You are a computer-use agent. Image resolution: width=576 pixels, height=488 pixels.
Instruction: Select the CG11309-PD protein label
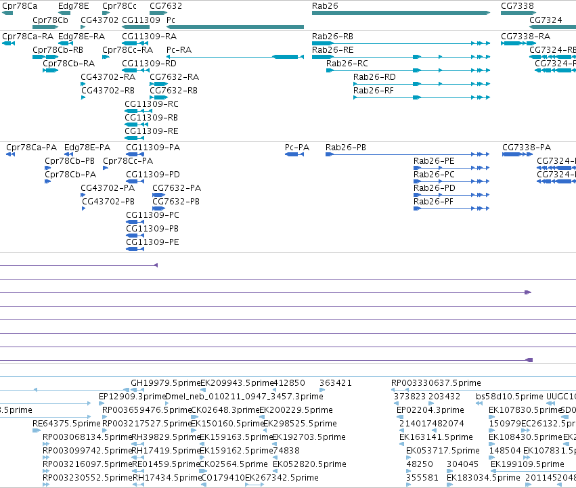click(x=153, y=175)
